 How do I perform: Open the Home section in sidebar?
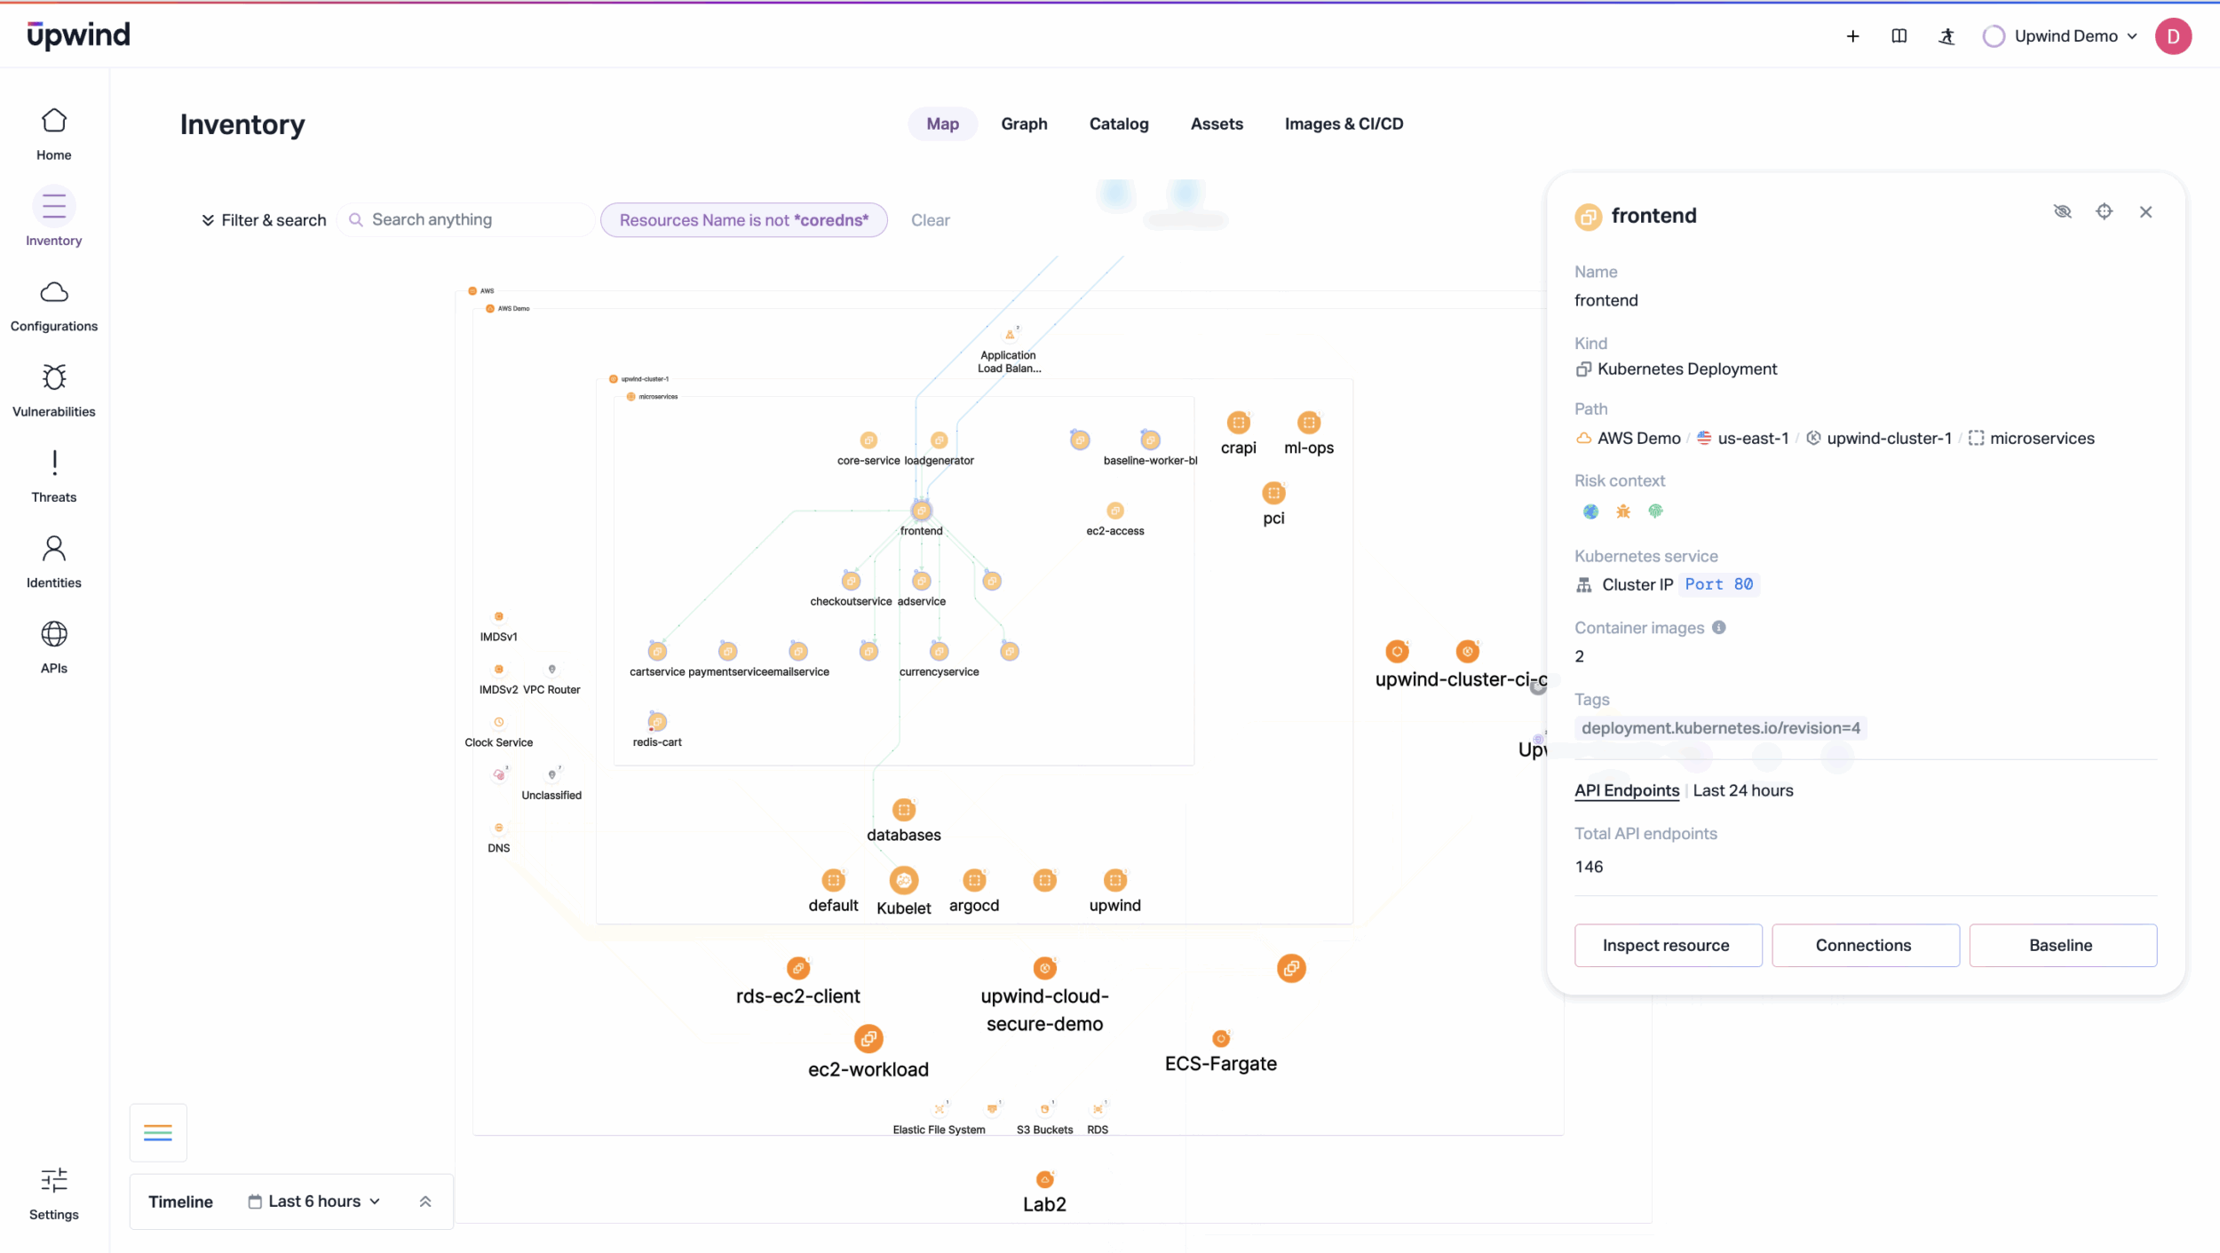54,134
